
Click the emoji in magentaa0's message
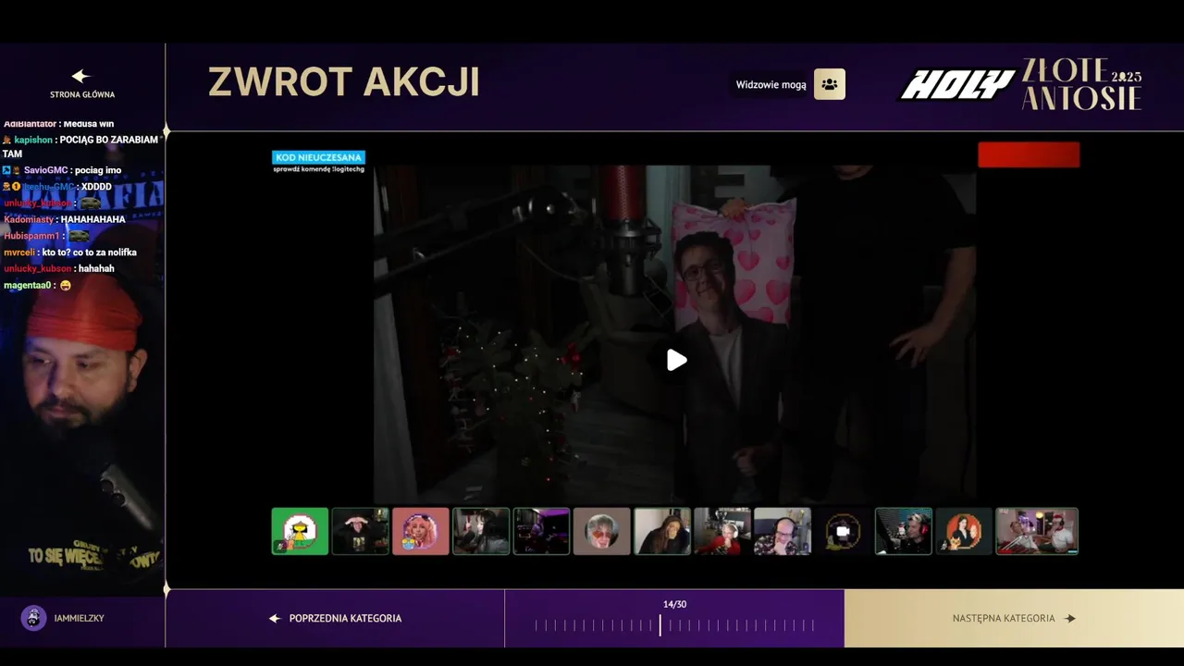click(66, 286)
